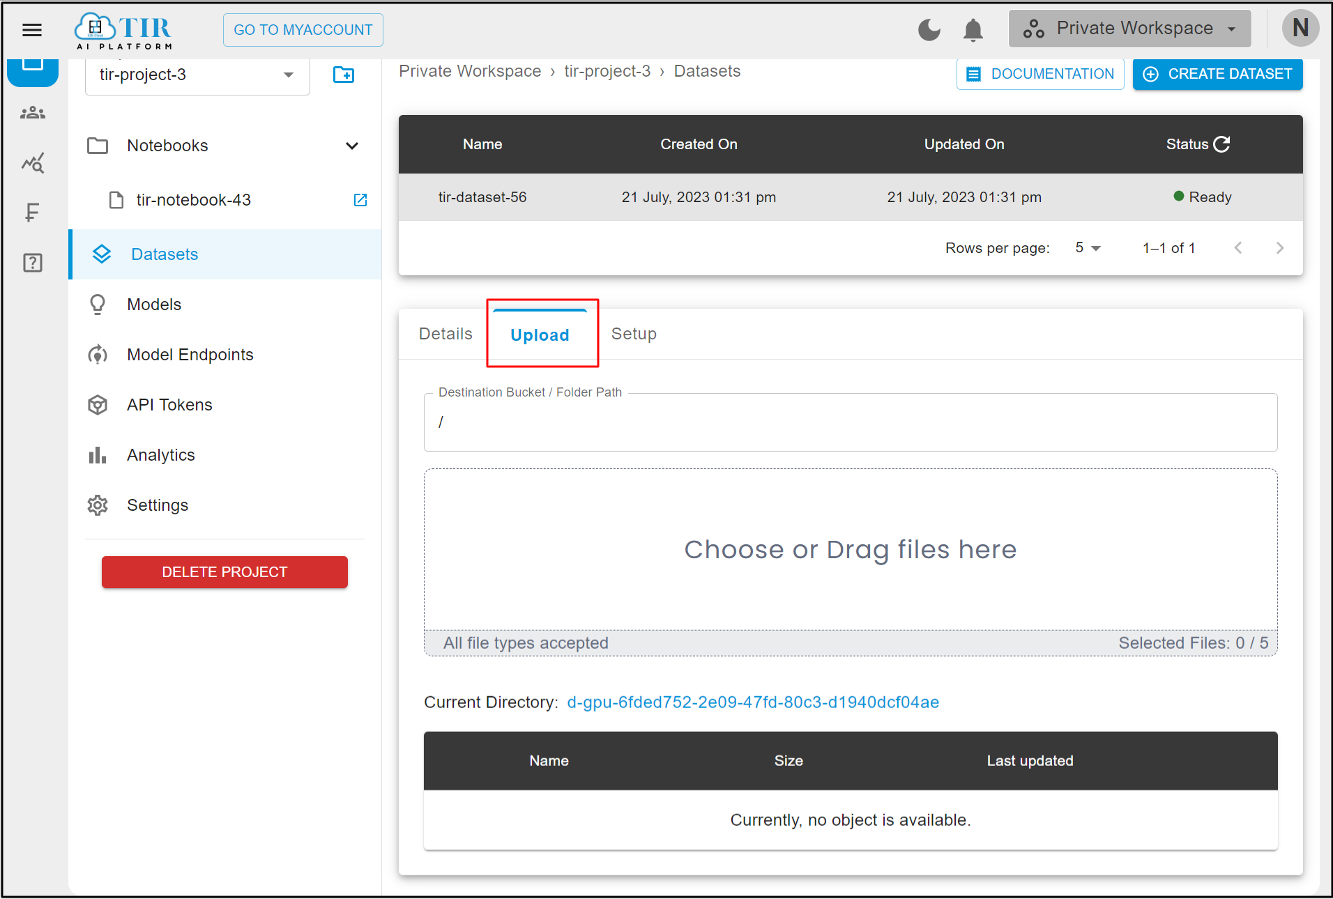
Task: Click the CREATE DATASET button
Action: click(x=1217, y=74)
